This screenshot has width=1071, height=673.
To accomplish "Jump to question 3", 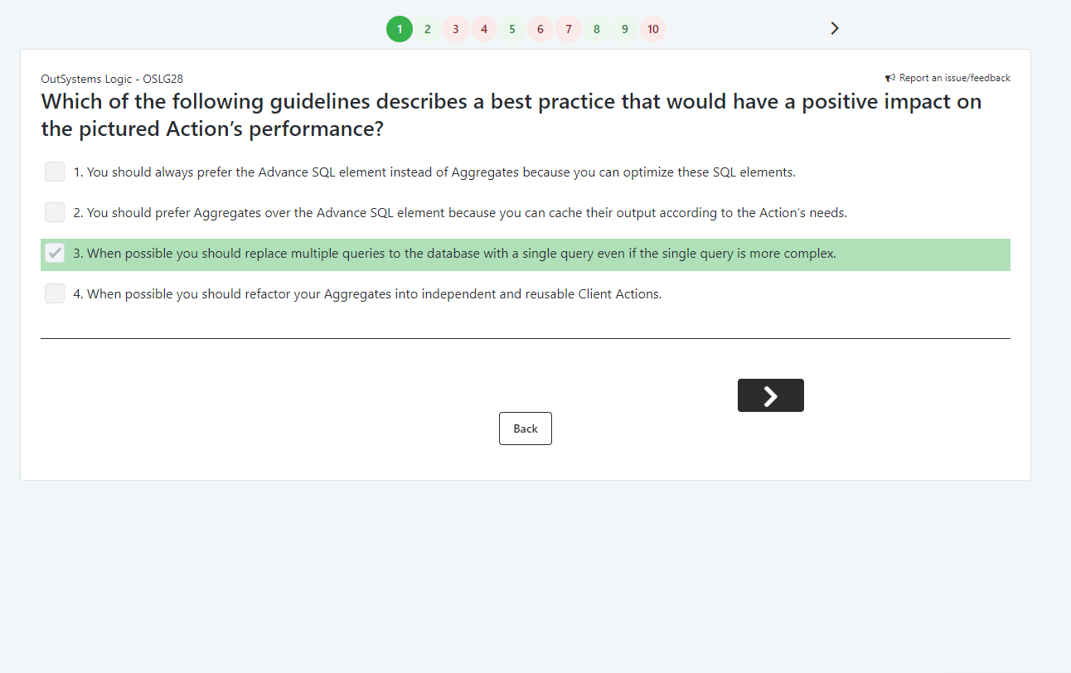I will pos(456,30).
